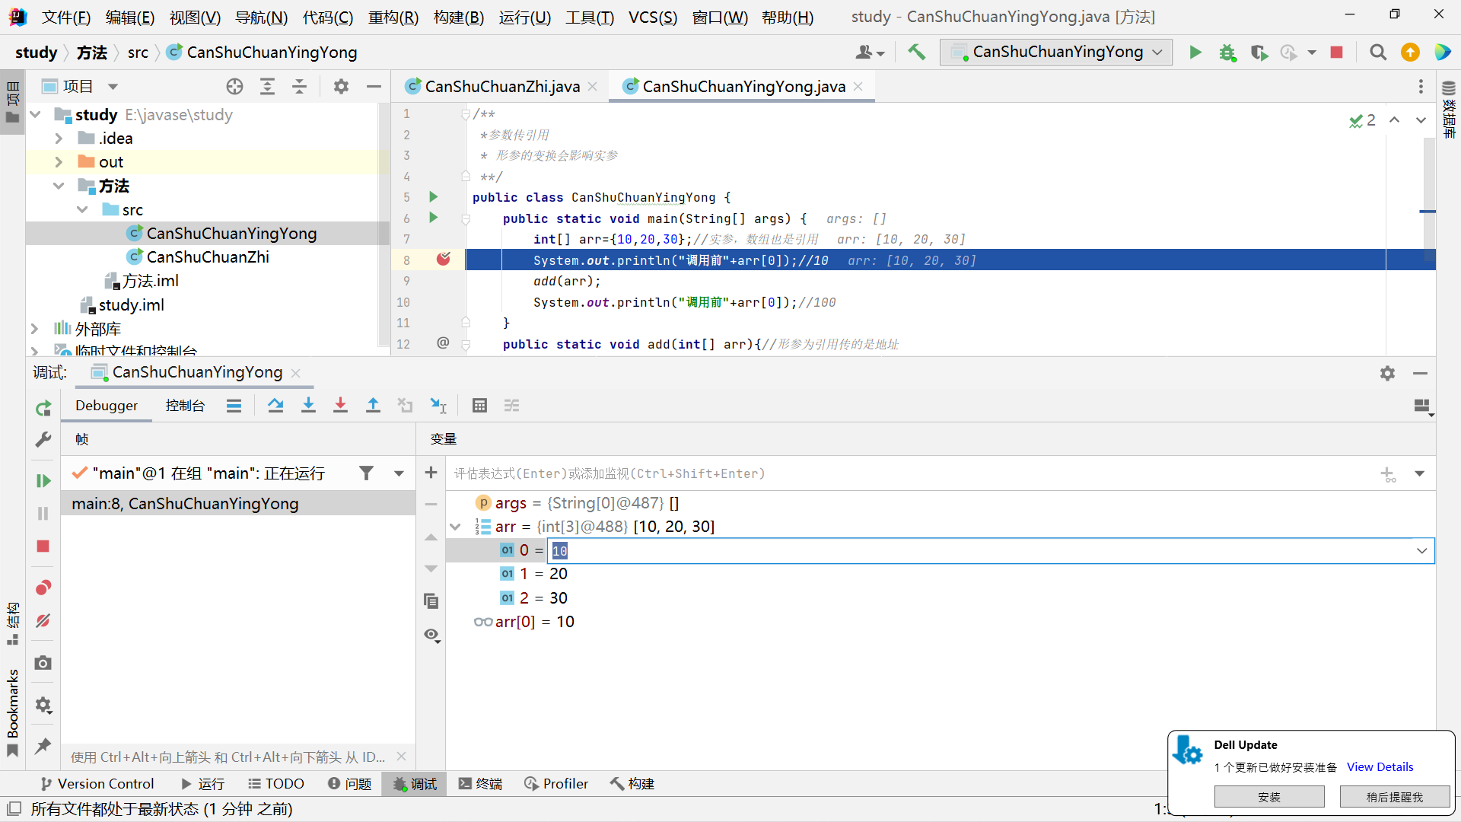Open the 构建(B) menu

pos(458,17)
